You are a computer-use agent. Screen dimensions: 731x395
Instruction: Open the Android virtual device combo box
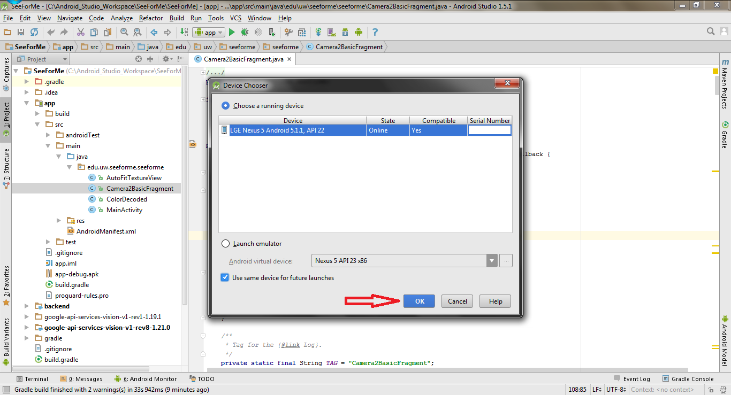click(405, 261)
